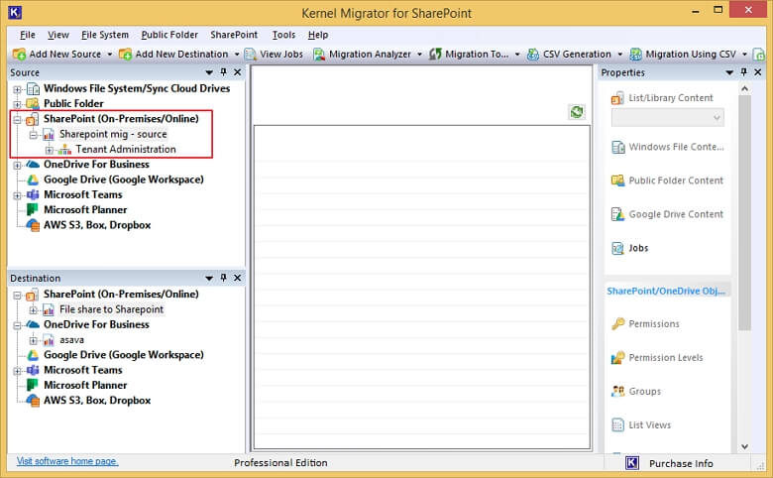Click the Google Drive icon in Source tree
This screenshot has height=478, width=773.
33,179
